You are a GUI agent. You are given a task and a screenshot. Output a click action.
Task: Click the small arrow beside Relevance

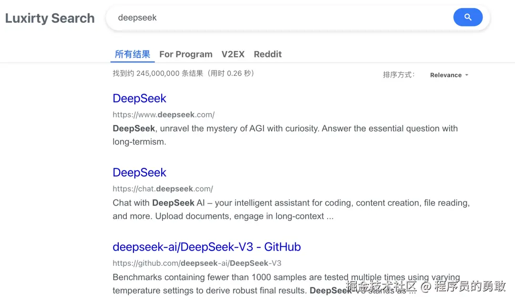pos(467,75)
